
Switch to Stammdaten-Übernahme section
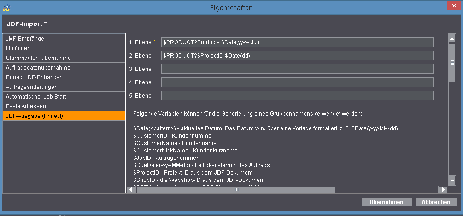64,58
